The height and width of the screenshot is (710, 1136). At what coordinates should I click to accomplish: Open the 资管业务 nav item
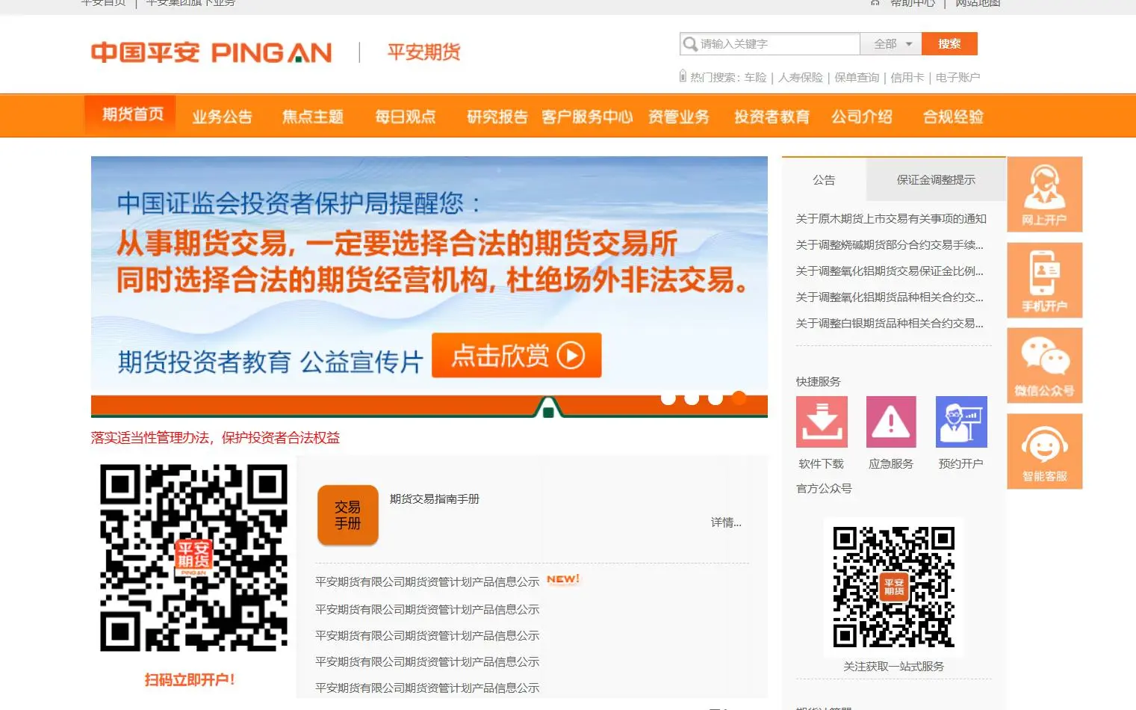[679, 117]
